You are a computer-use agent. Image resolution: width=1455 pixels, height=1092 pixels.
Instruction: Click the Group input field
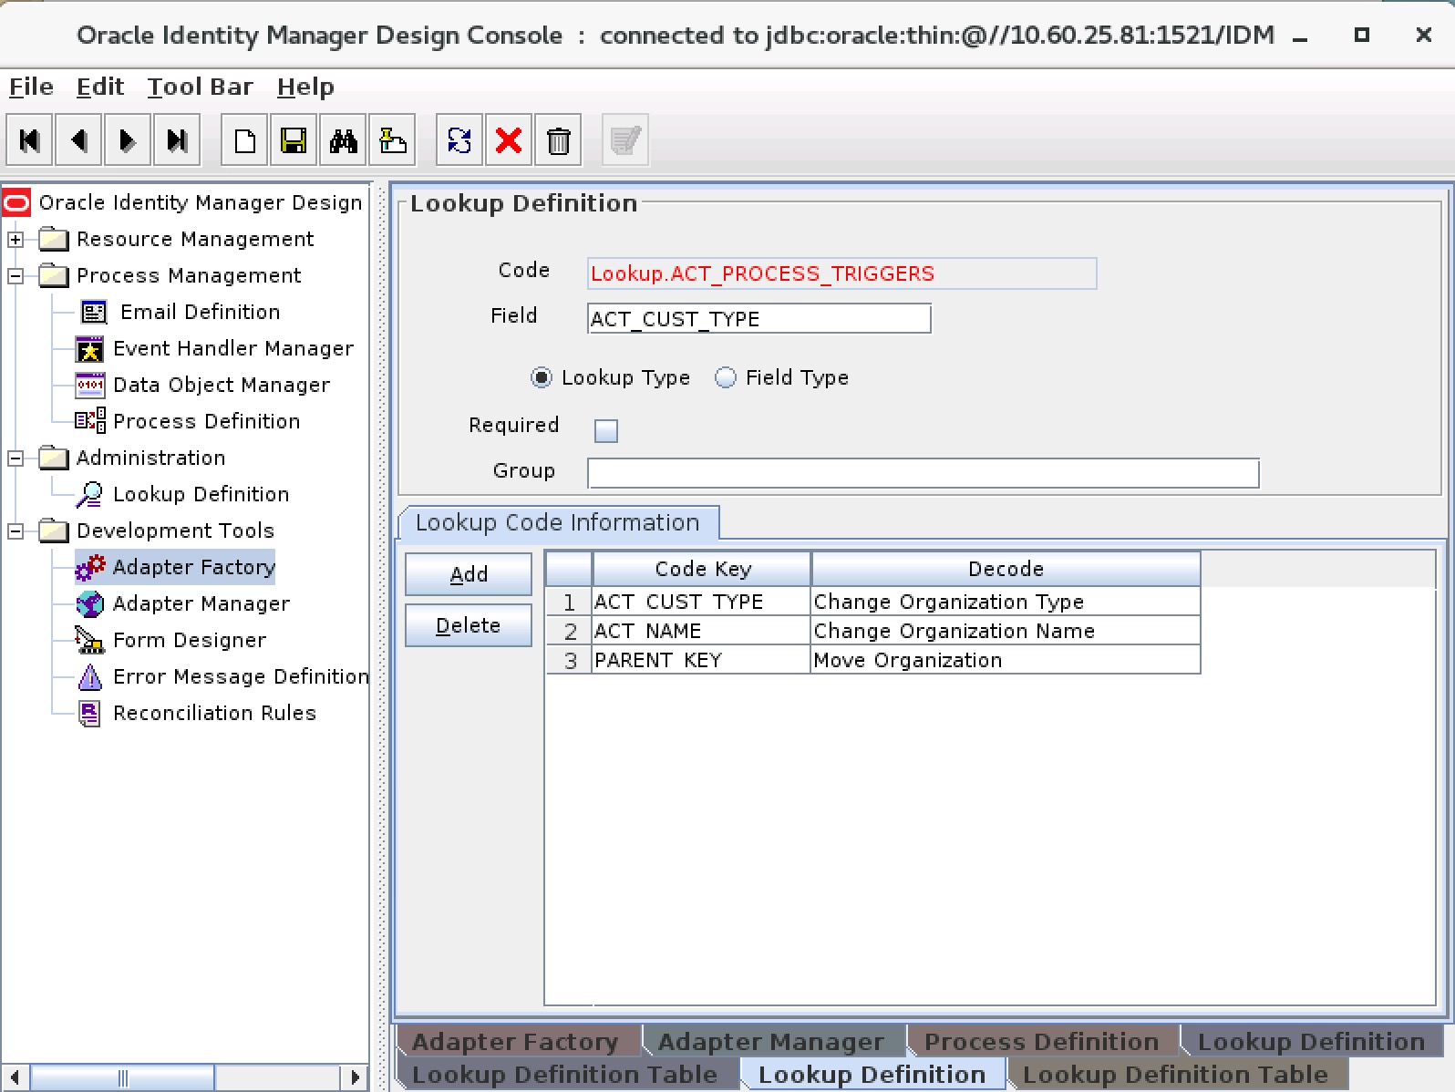pyautogui.click(x=923, y=473)
